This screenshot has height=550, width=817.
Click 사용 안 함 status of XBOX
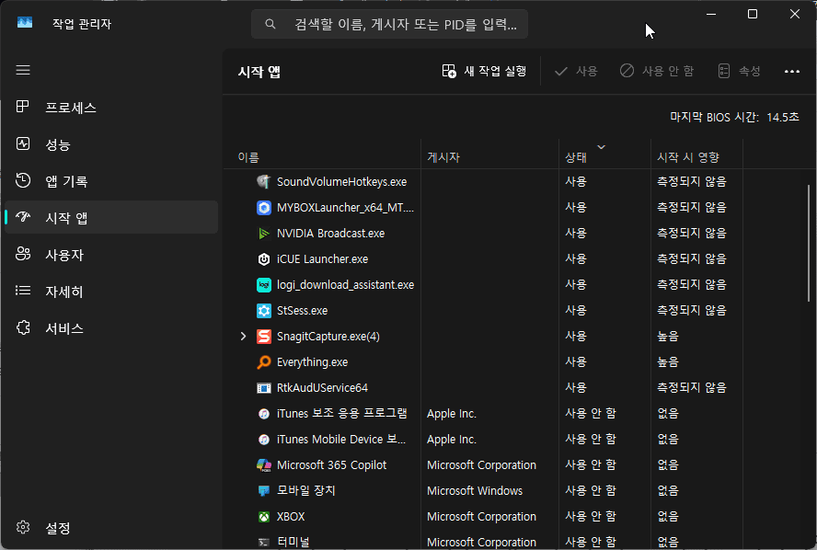point(591,517)
